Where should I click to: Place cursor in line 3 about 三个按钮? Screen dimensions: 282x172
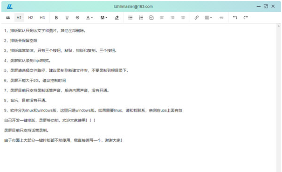tap(61, 50)
